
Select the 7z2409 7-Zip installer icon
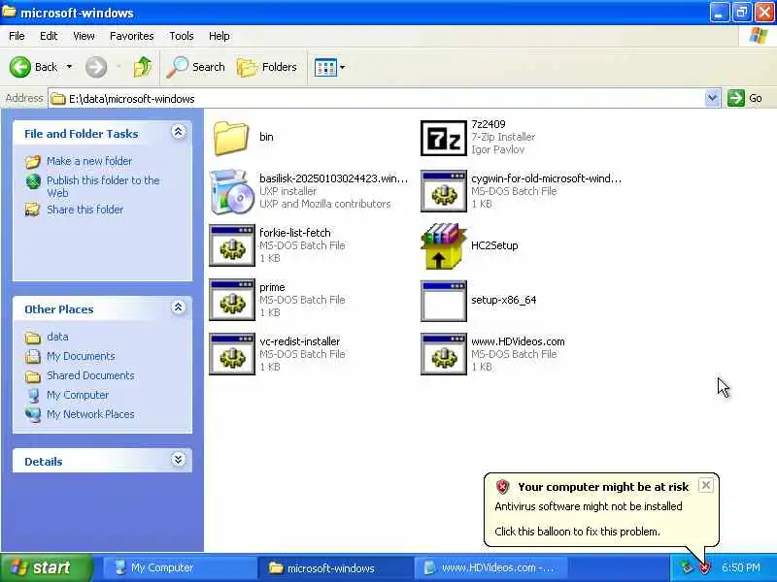444,138
